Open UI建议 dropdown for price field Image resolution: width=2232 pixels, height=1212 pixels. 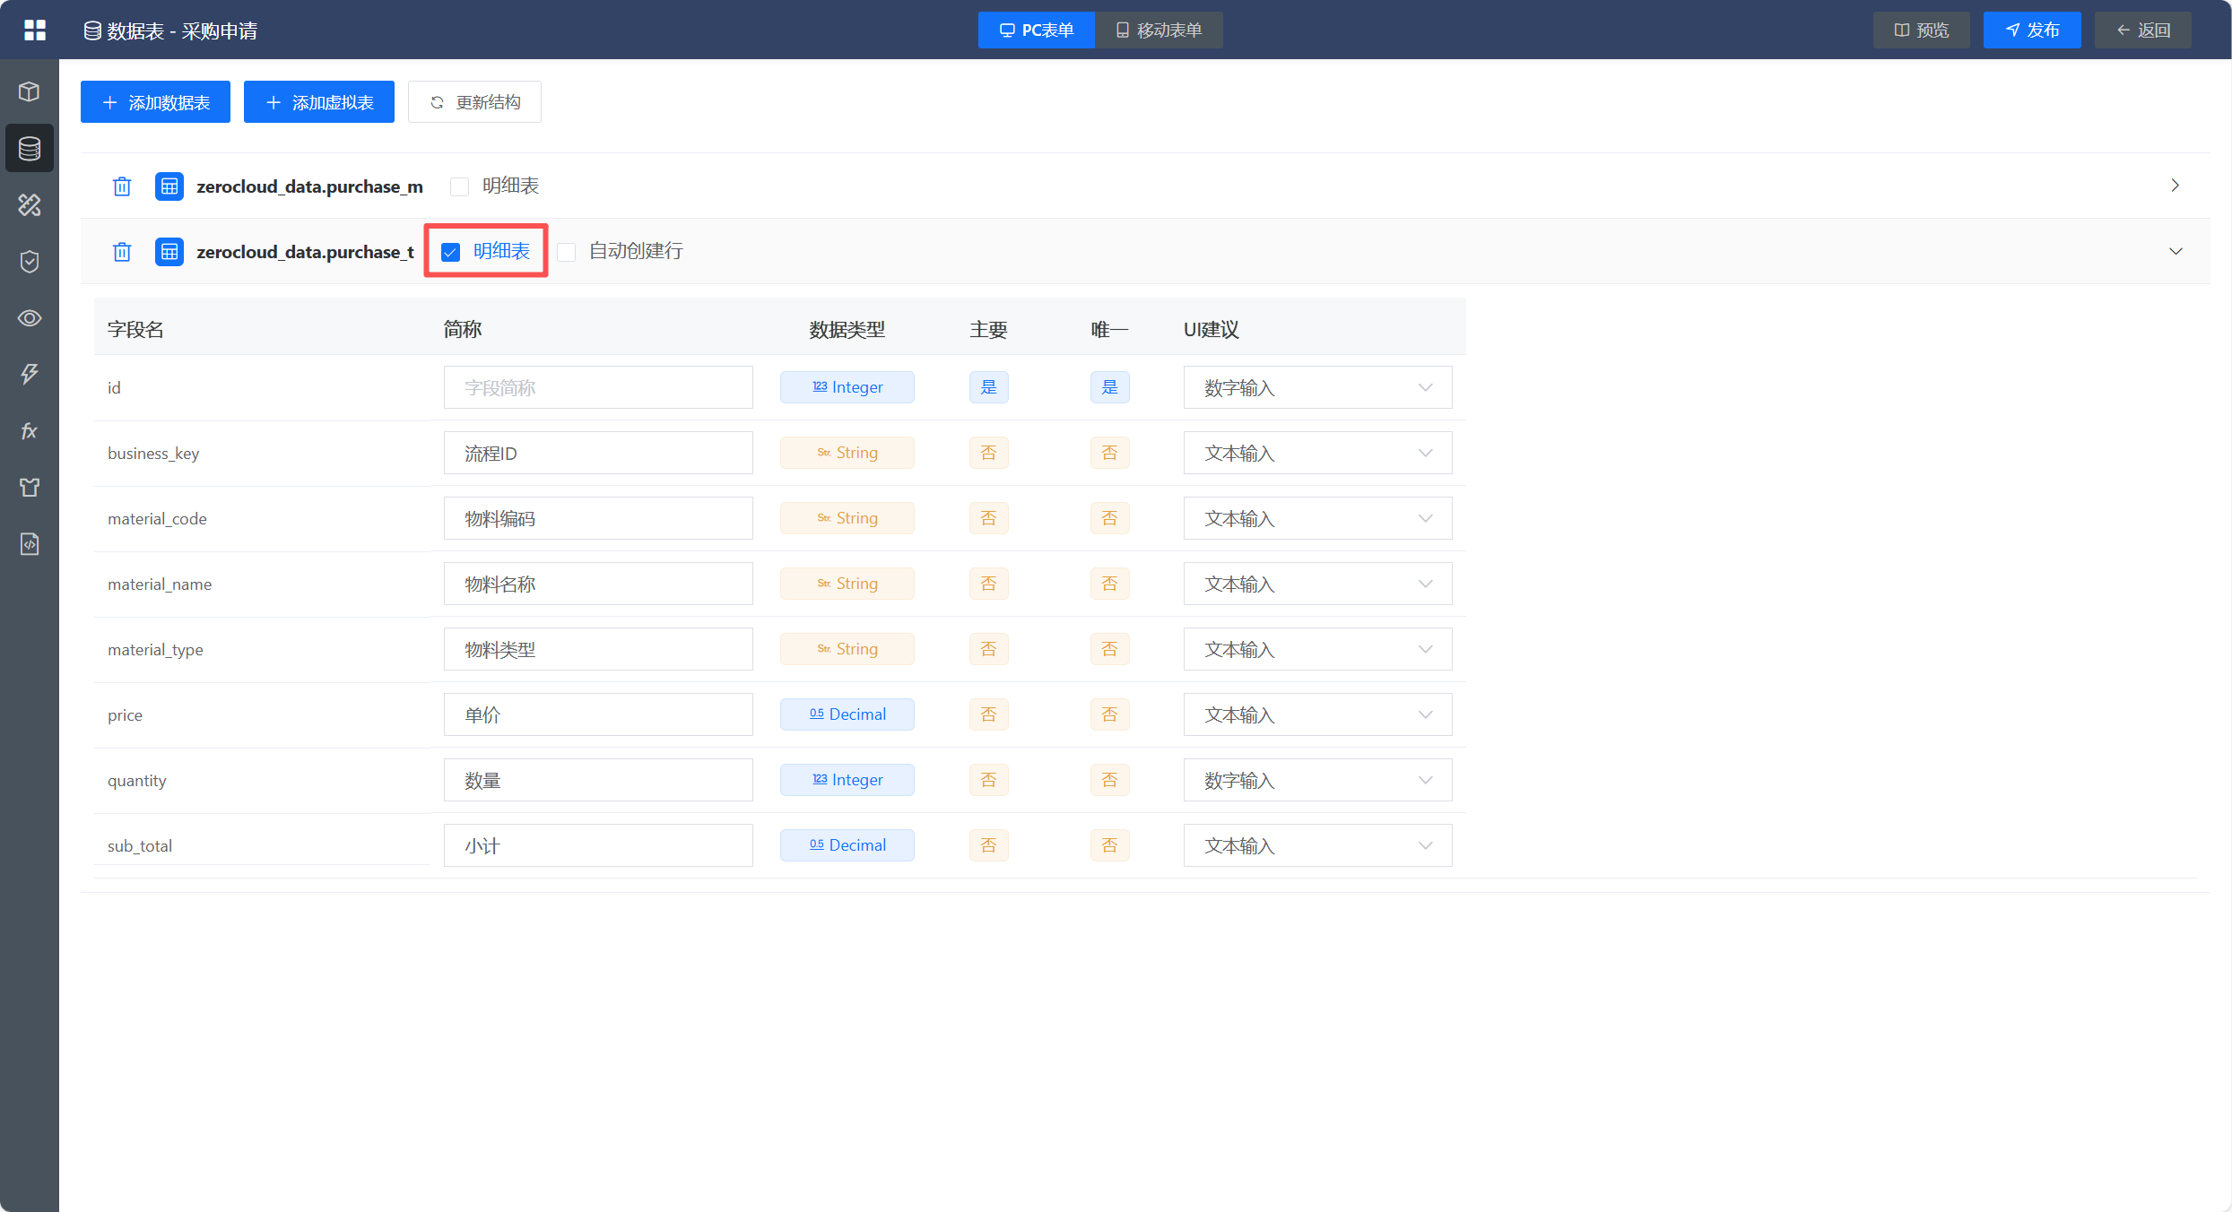point(1316,714)
